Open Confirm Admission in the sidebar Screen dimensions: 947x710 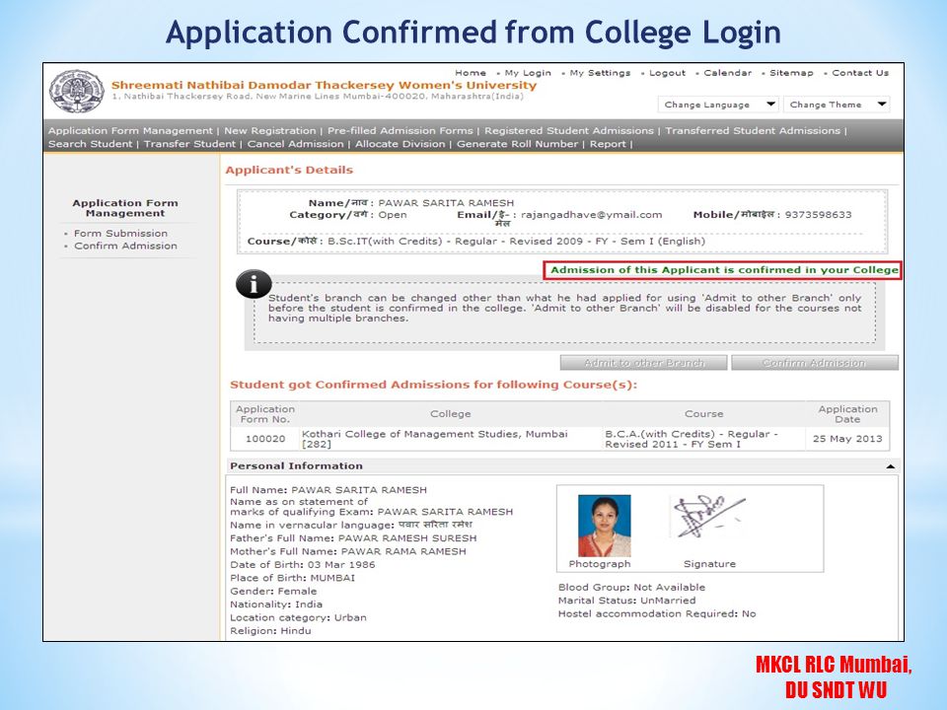tap(125, 246)
